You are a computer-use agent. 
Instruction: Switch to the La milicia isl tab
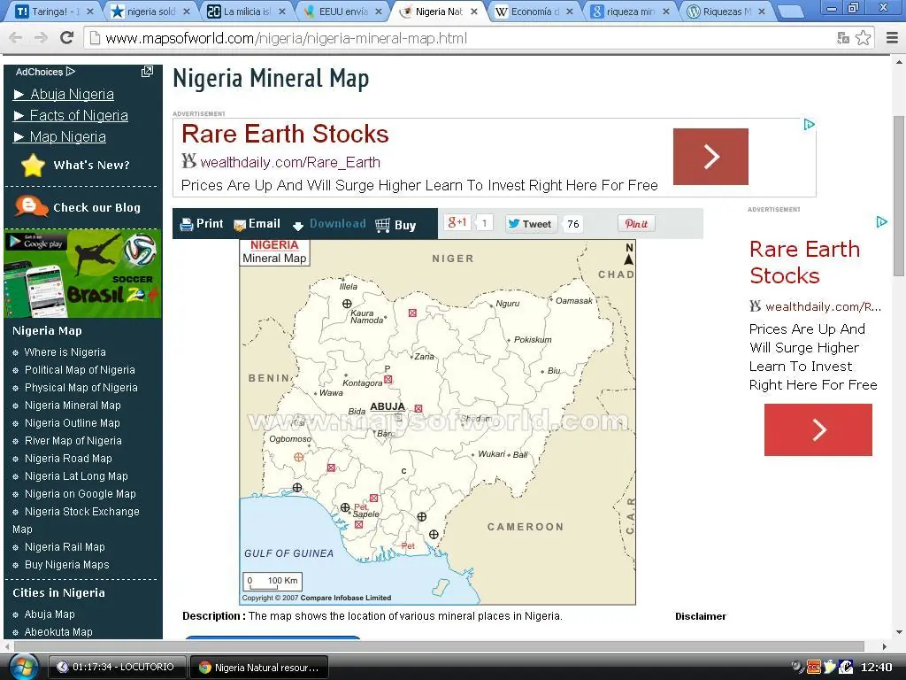pyautogui.click(x=247, y=11)
